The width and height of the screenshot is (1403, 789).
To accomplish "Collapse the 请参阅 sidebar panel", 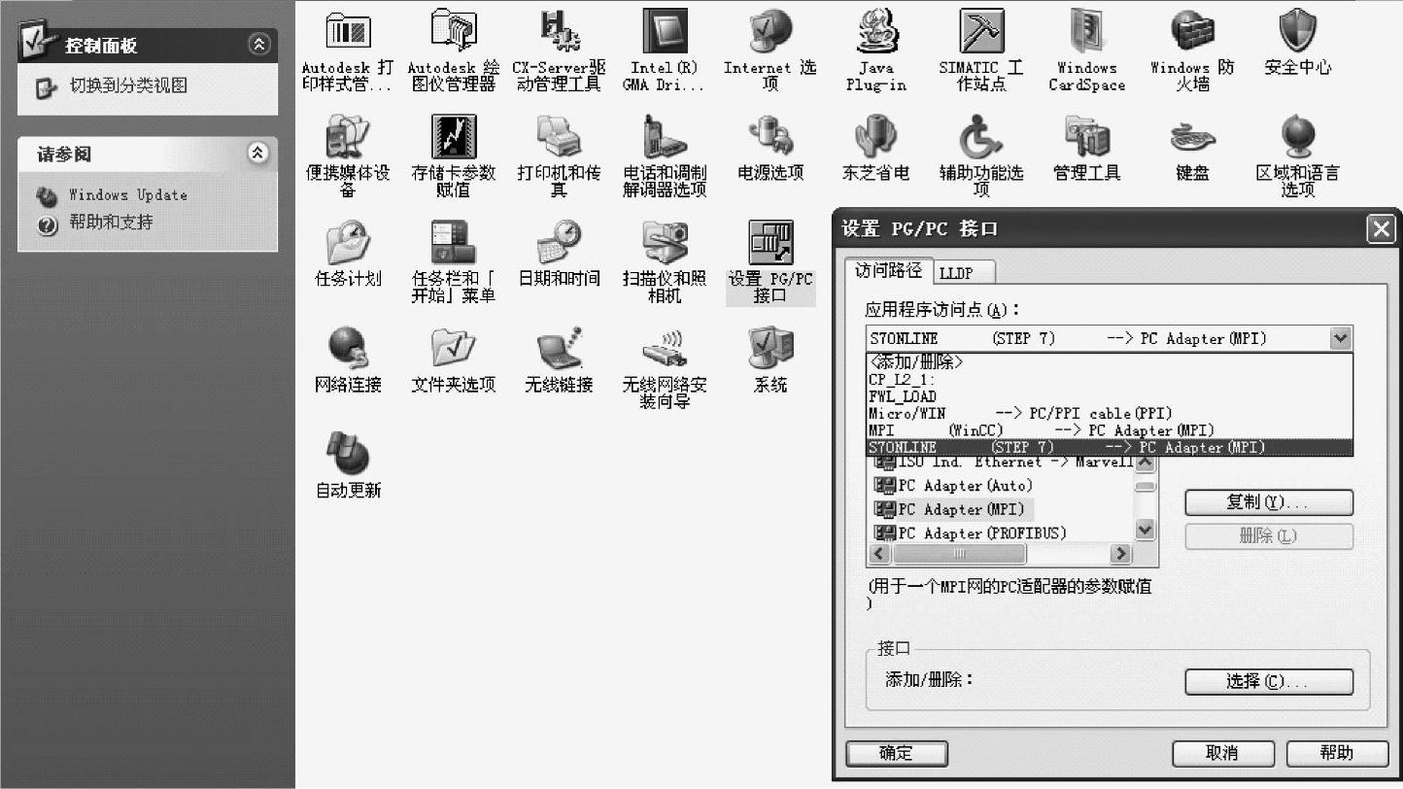I will (258, 153).
